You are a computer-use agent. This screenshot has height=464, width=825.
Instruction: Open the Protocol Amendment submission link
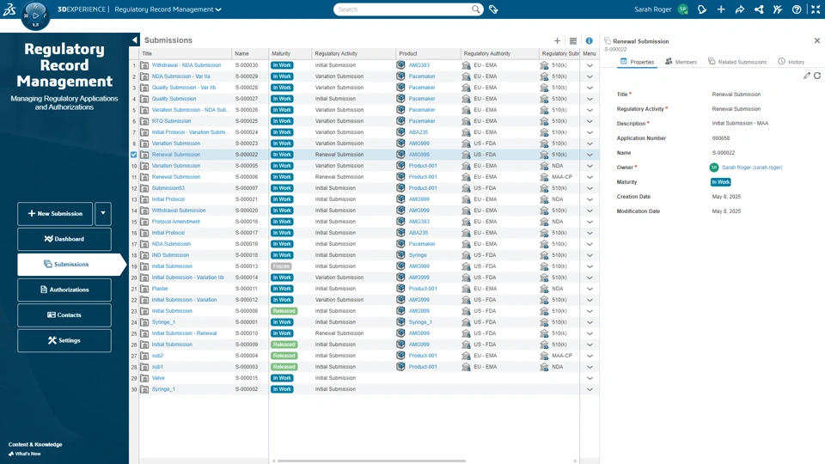point(175,222)
